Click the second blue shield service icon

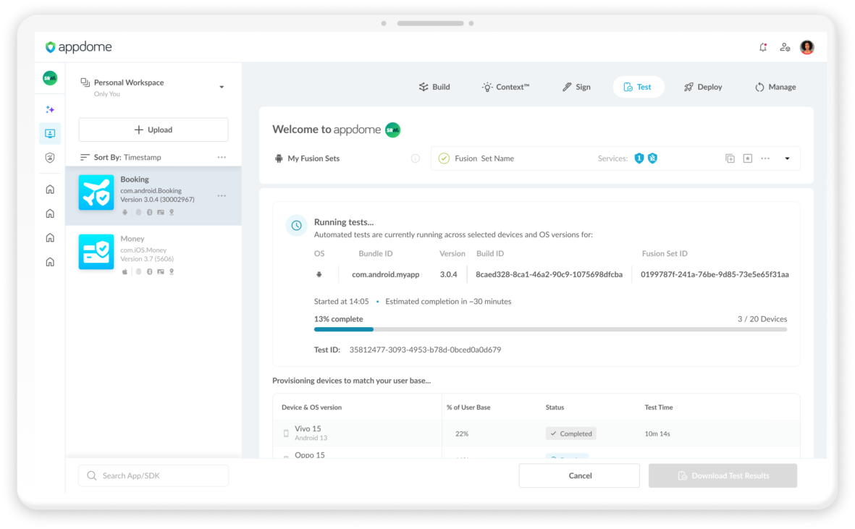653,158
